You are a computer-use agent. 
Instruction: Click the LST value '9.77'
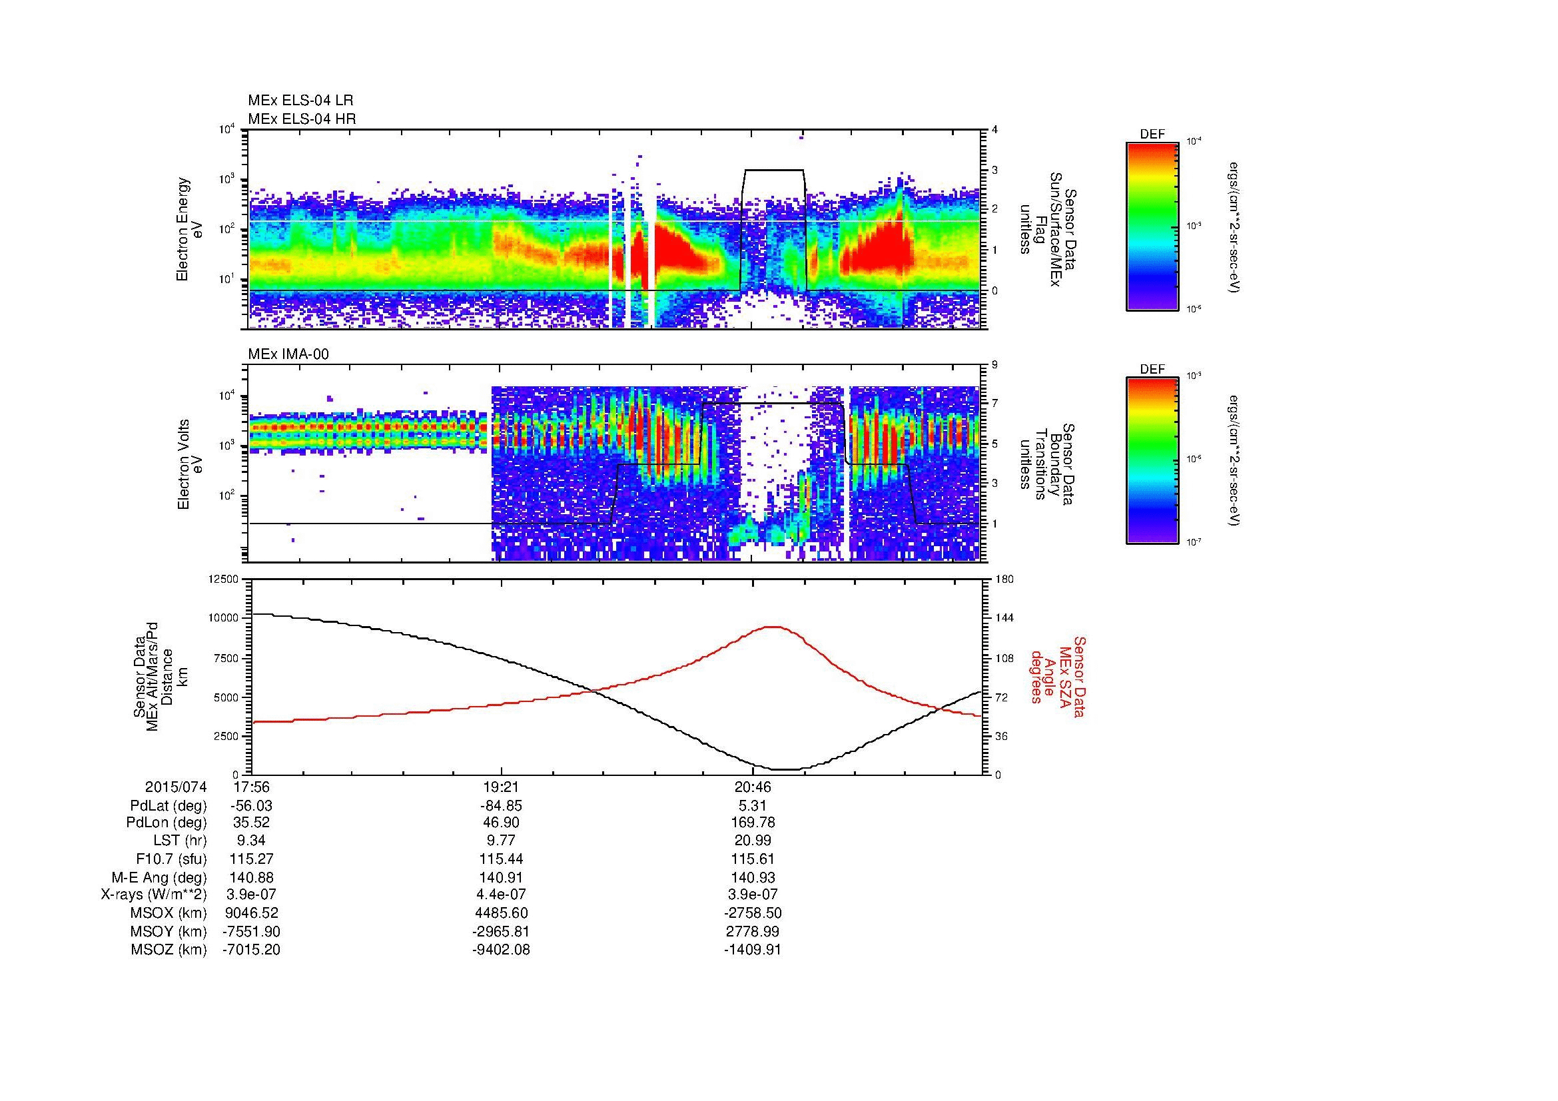502,841
